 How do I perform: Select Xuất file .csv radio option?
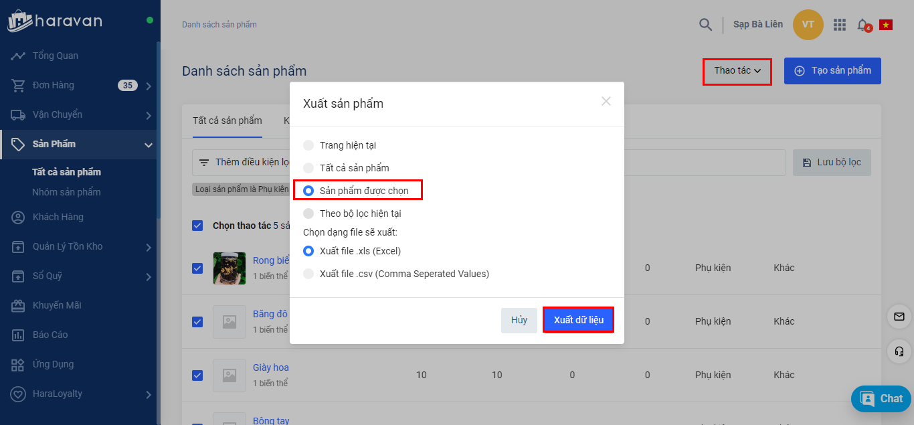coord(308,274)
